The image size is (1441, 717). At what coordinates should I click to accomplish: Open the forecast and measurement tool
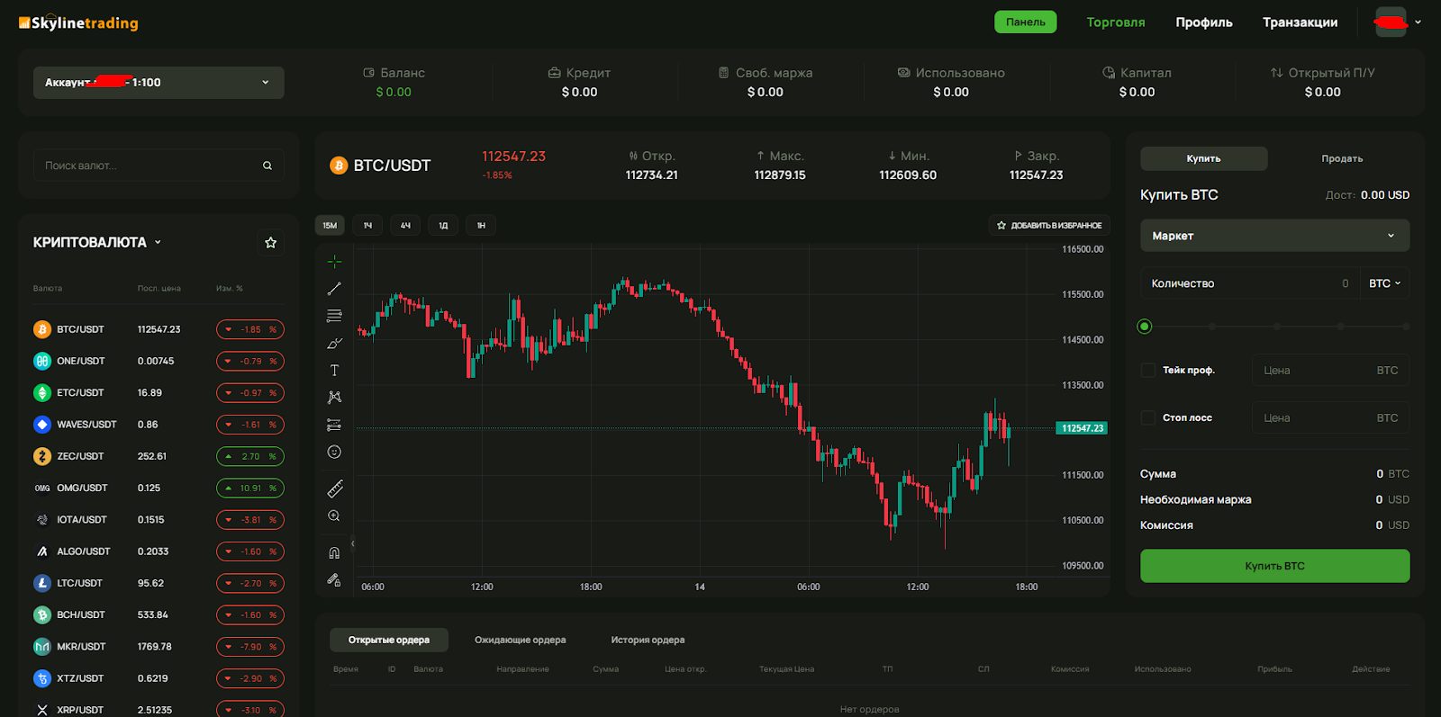tap(334, 425)
